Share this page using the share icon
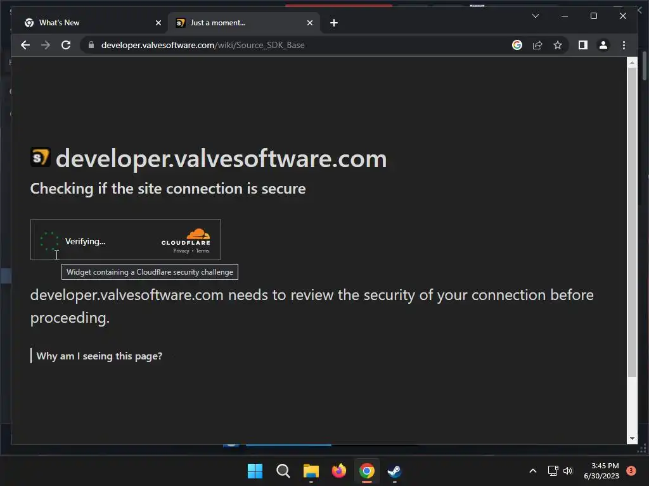Image resolution: width=649 pixels, height=486 pixels. [537, 45]
